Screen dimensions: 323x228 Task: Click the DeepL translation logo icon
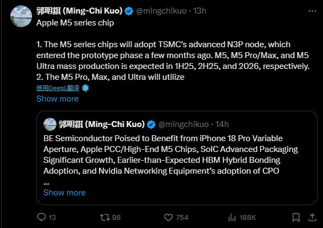click(85, 88)
